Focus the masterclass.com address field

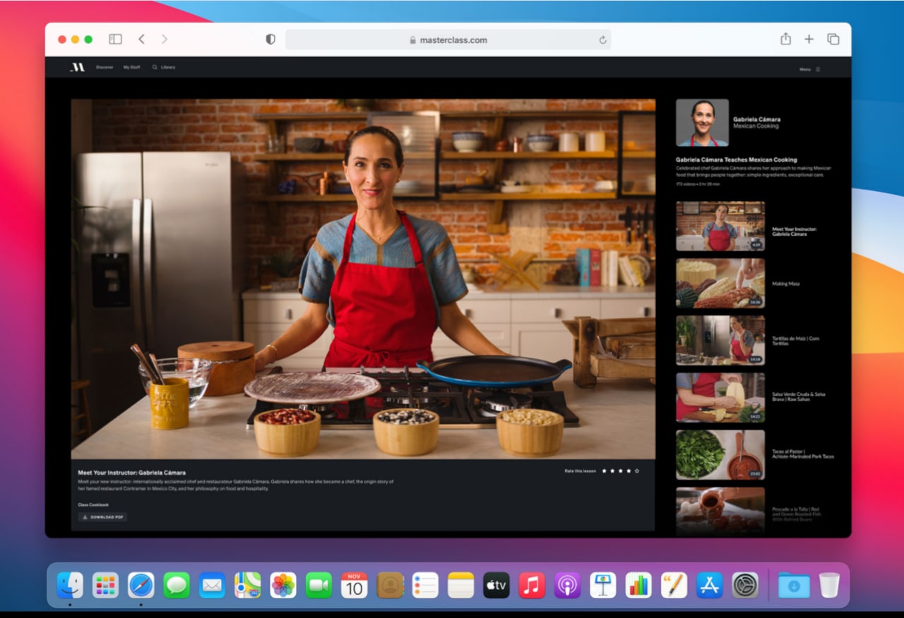[x=448, y=40]
